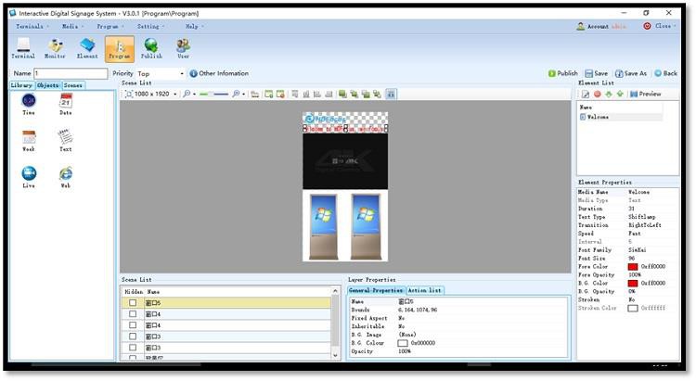Open the Monitor section in the ribbon
Viewport: 696px width, 381px height.
pyautogui.click(x=55, y=48)
